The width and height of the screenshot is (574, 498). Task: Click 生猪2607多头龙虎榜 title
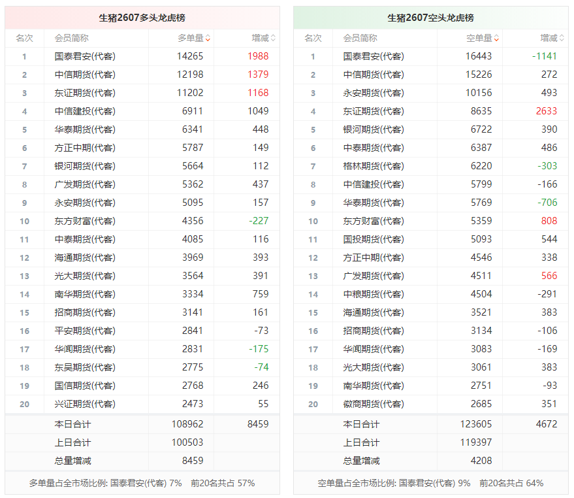click(x=142, y=18)
